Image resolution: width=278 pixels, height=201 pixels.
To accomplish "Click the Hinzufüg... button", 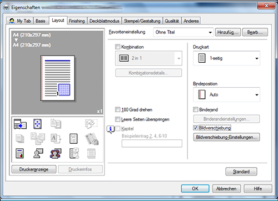I will pyautogui.click(x=228, y=32).
